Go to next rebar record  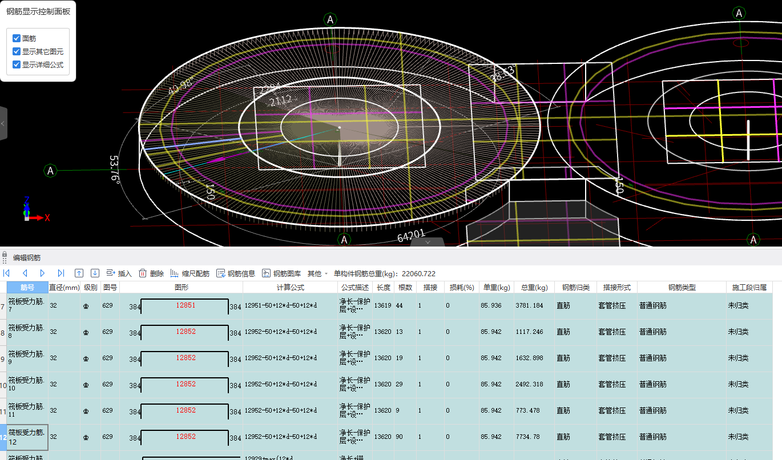(x=42, y=273)
